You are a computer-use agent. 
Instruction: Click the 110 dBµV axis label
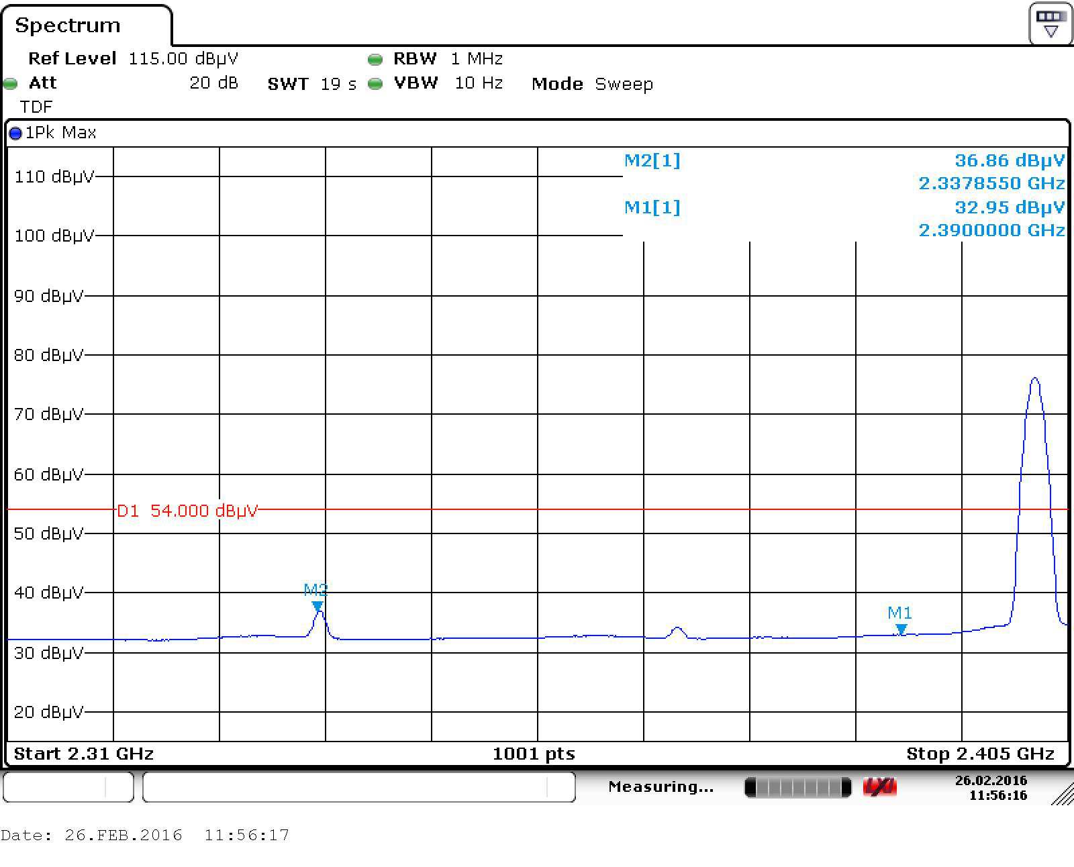click(x=54, y=176)
